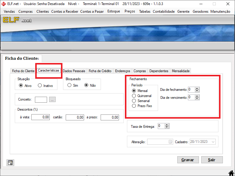Screen dimensions: 235x176
Task: Click the Gravar button
Action: [x=188, y=160]
